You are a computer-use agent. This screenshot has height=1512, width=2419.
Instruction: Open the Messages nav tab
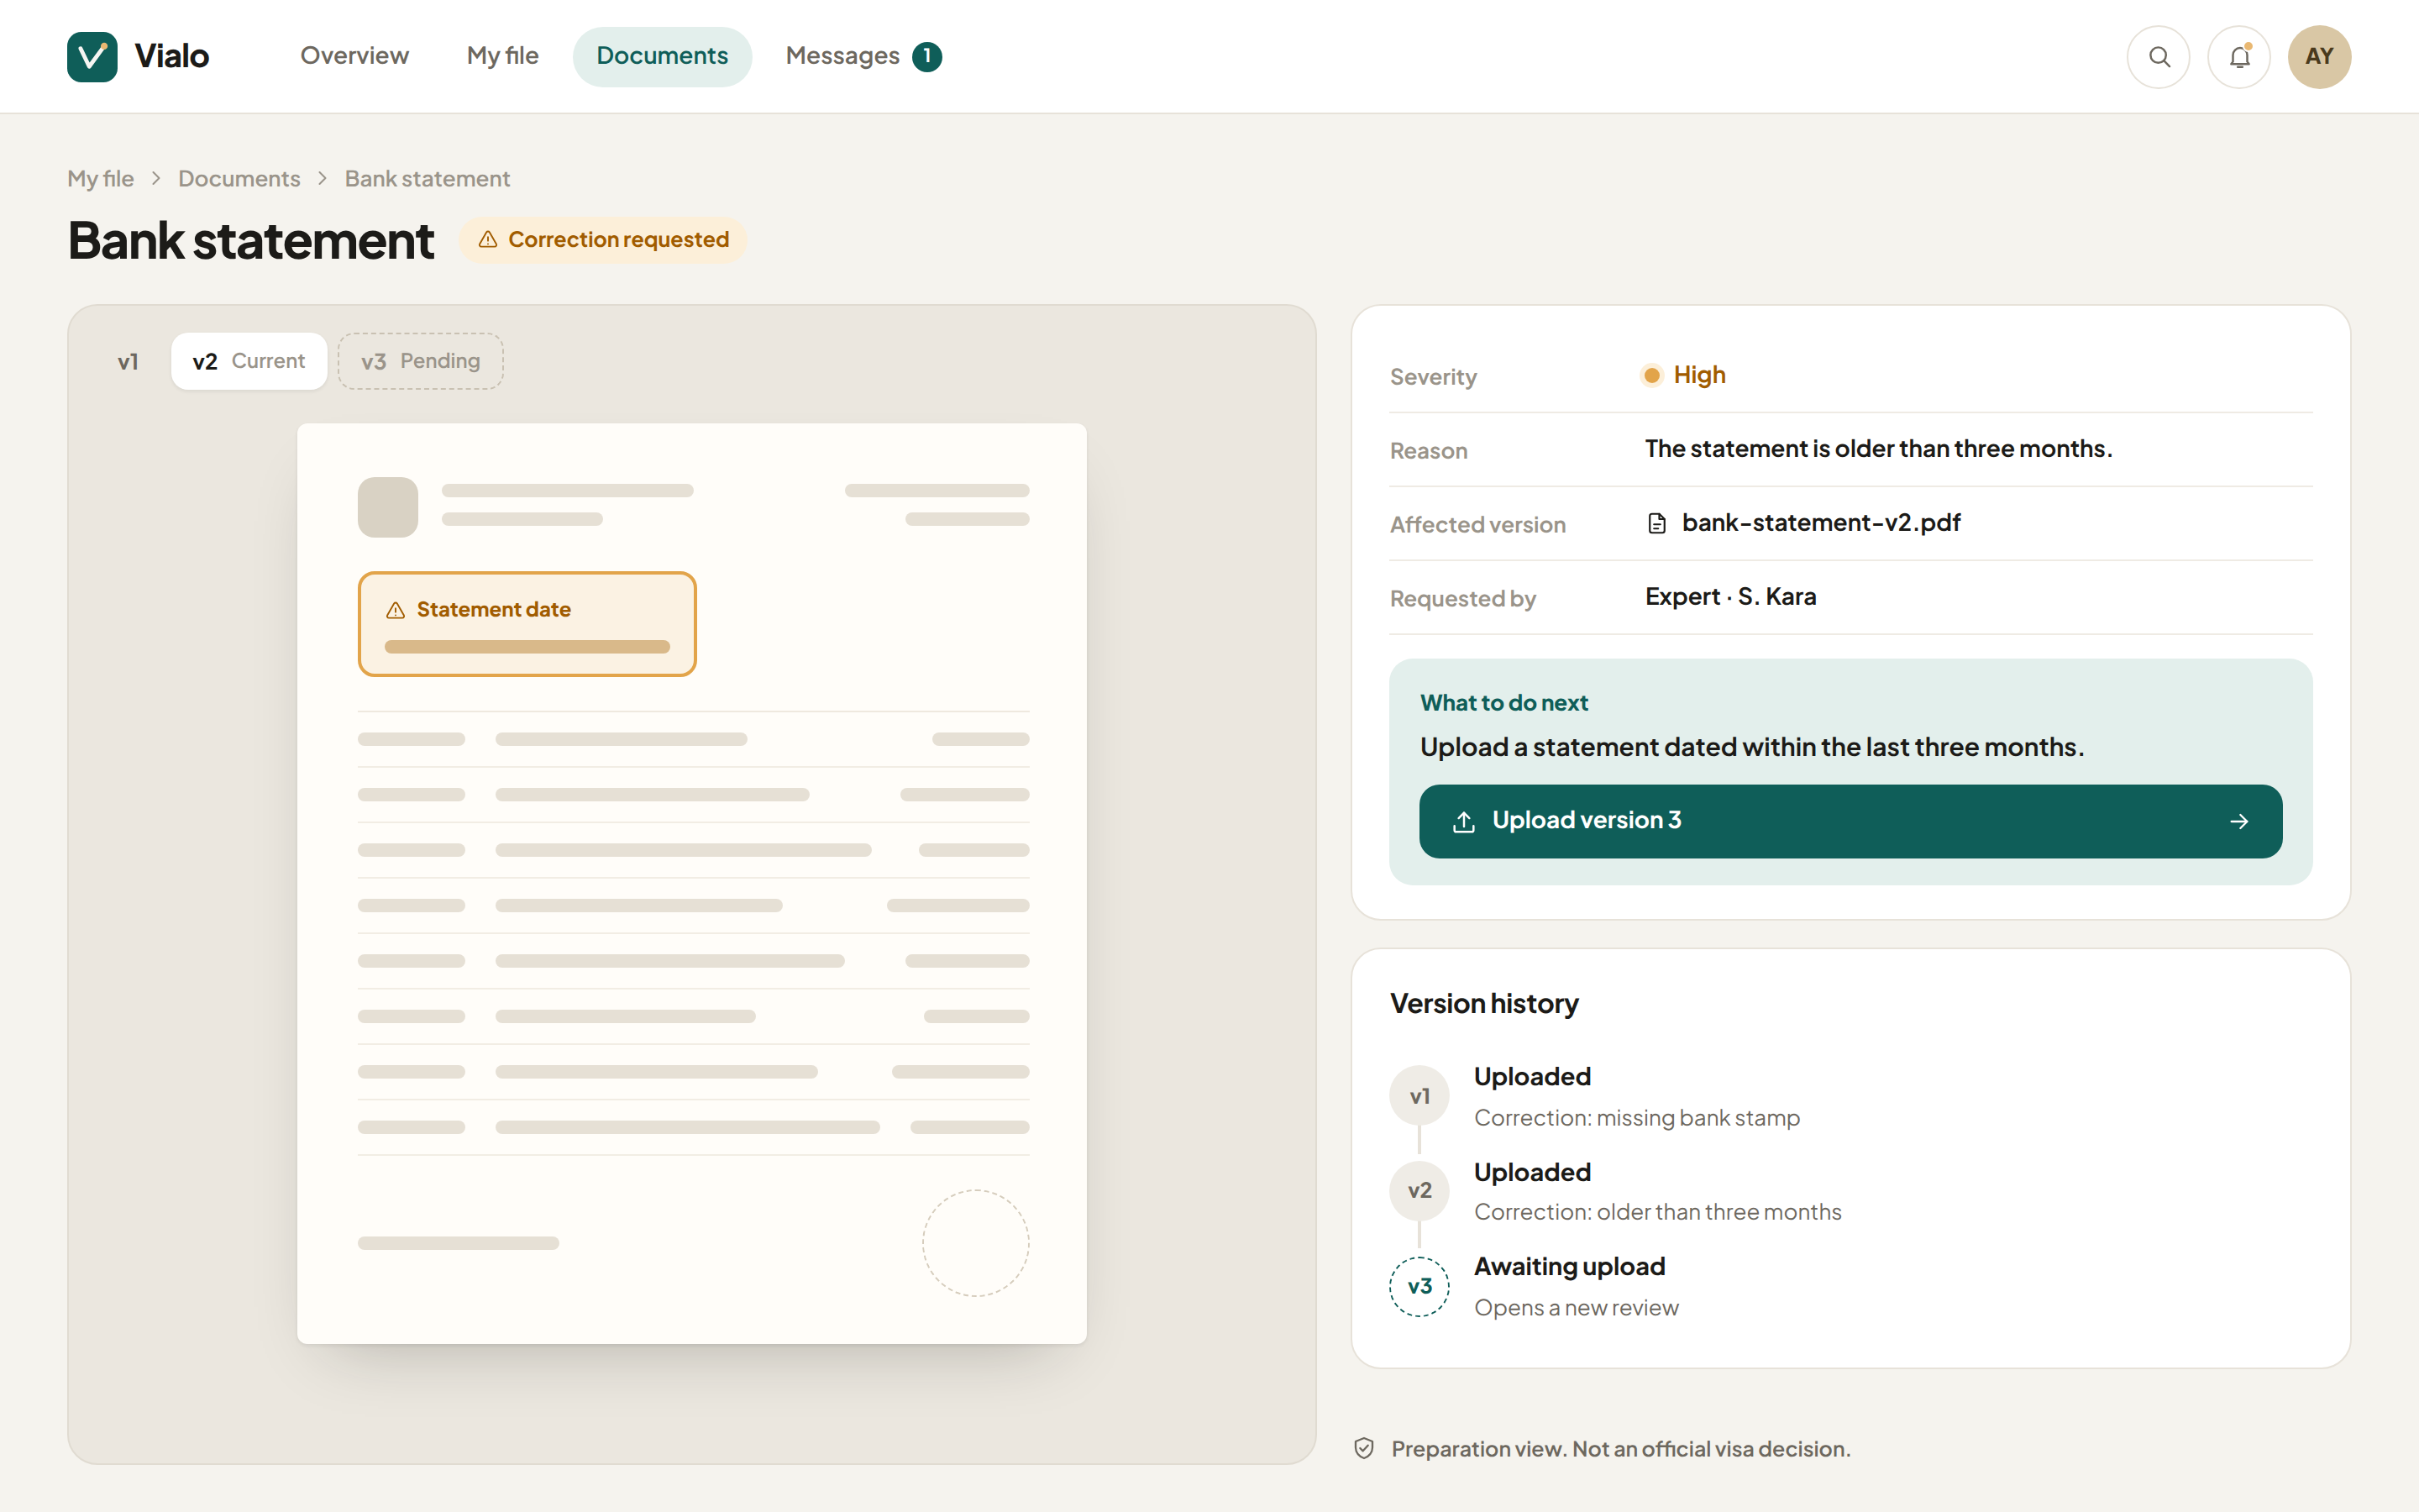[863, 56]
